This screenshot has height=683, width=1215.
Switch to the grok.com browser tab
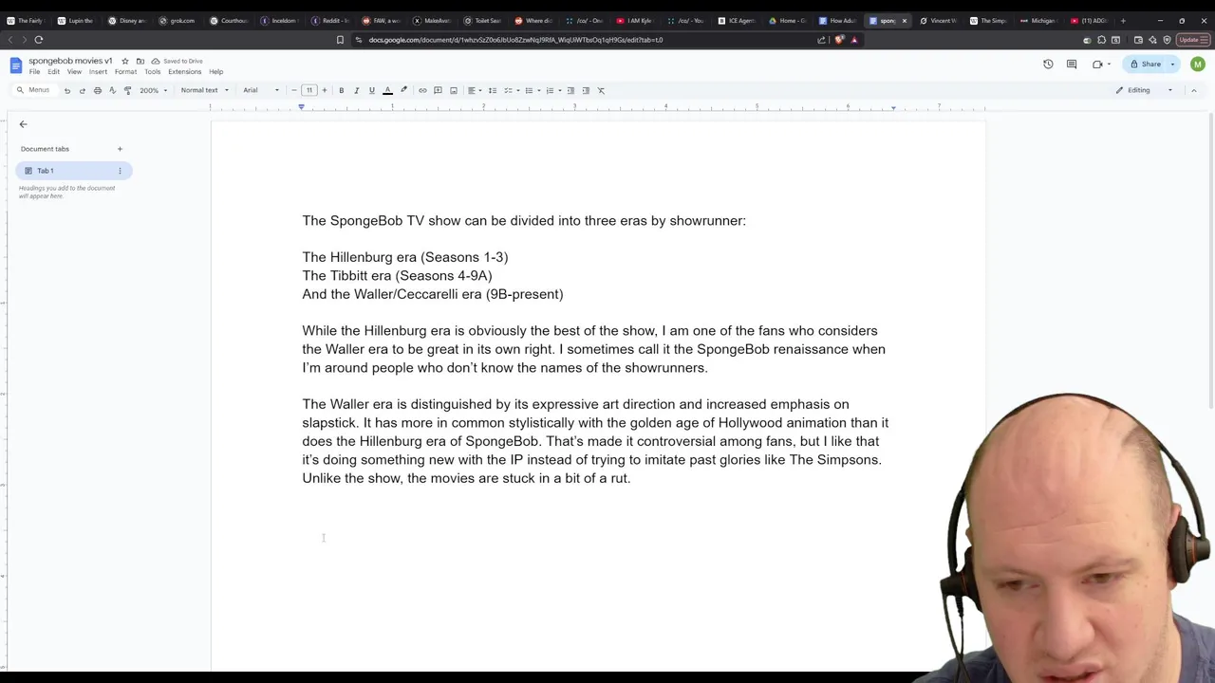click(x=176, y=20)
